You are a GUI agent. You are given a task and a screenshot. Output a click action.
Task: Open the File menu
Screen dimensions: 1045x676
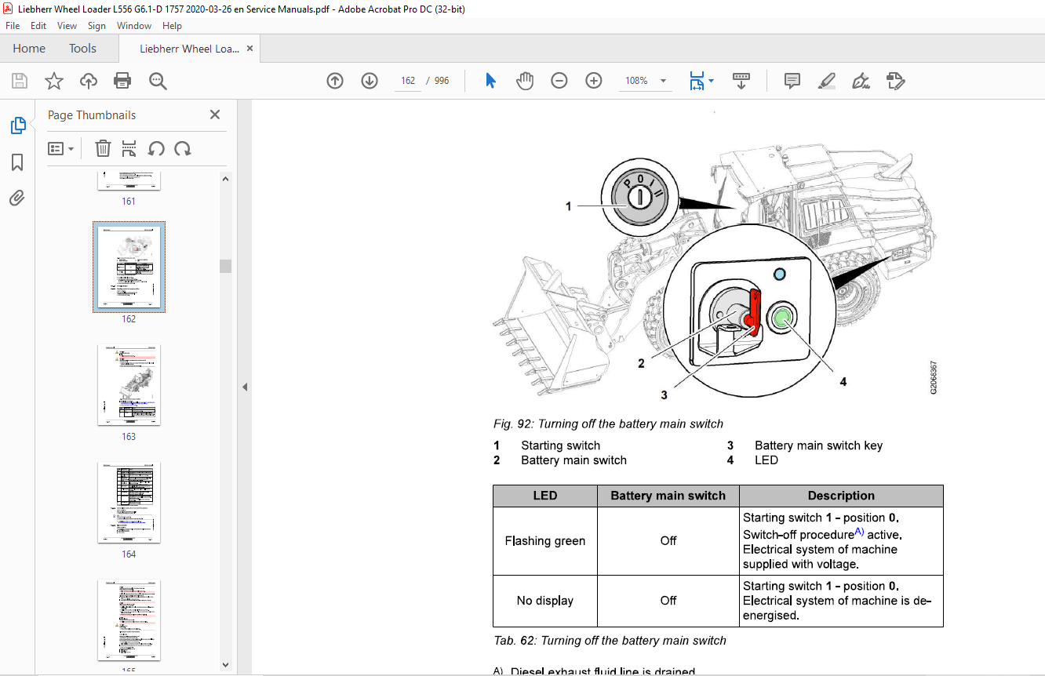tap(13, 26)
